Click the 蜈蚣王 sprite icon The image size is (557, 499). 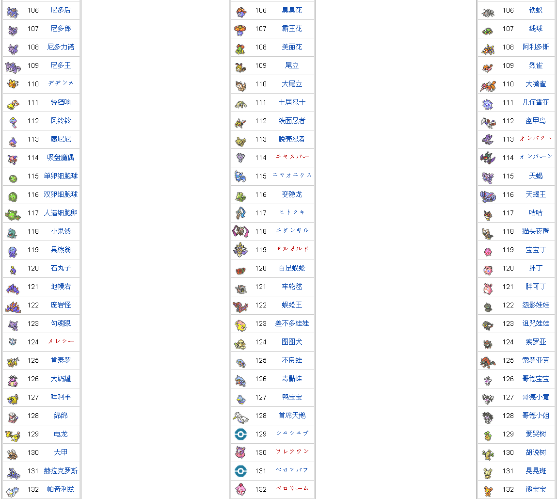click(240, 306)
